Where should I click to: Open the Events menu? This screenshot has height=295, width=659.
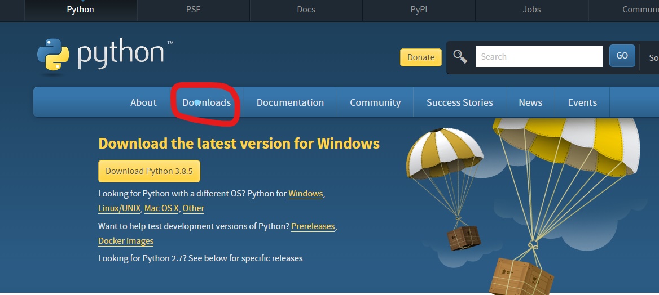582,102
